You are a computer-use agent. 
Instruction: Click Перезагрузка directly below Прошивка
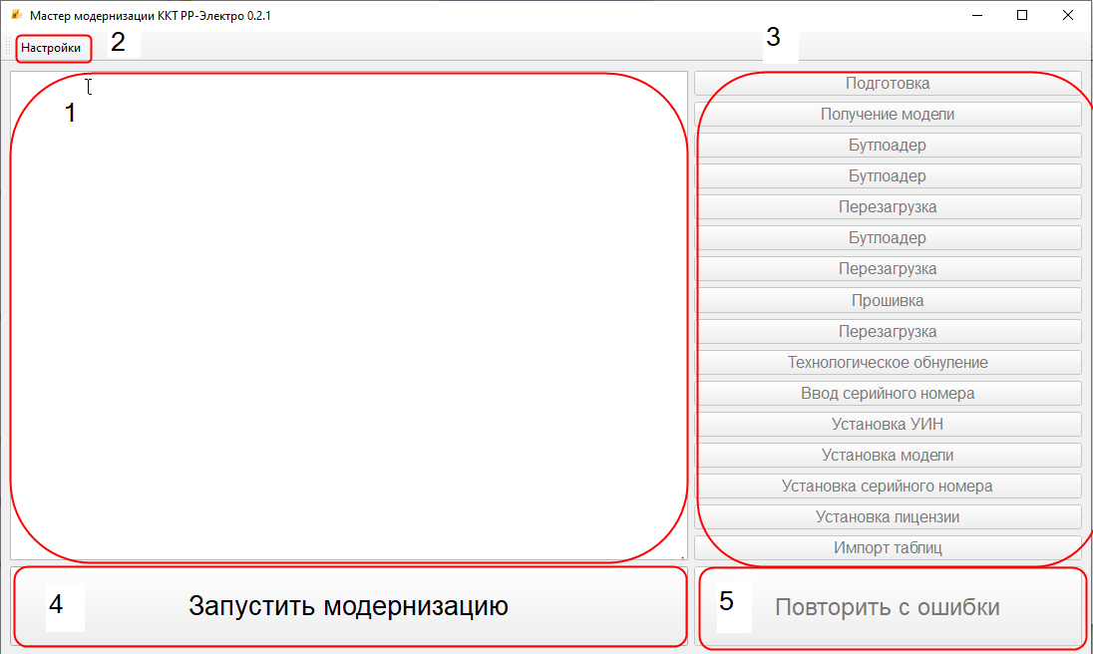click(x=888, y=331)
